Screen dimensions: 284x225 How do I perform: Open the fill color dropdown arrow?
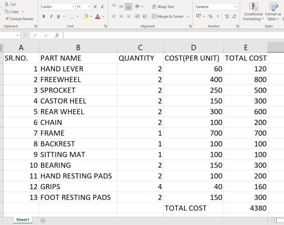[x=91, y=17]
